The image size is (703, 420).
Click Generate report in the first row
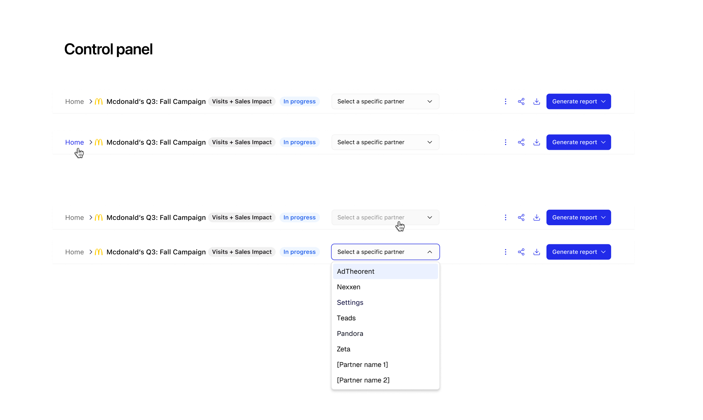pyautogui.click(x=578, y=102)
